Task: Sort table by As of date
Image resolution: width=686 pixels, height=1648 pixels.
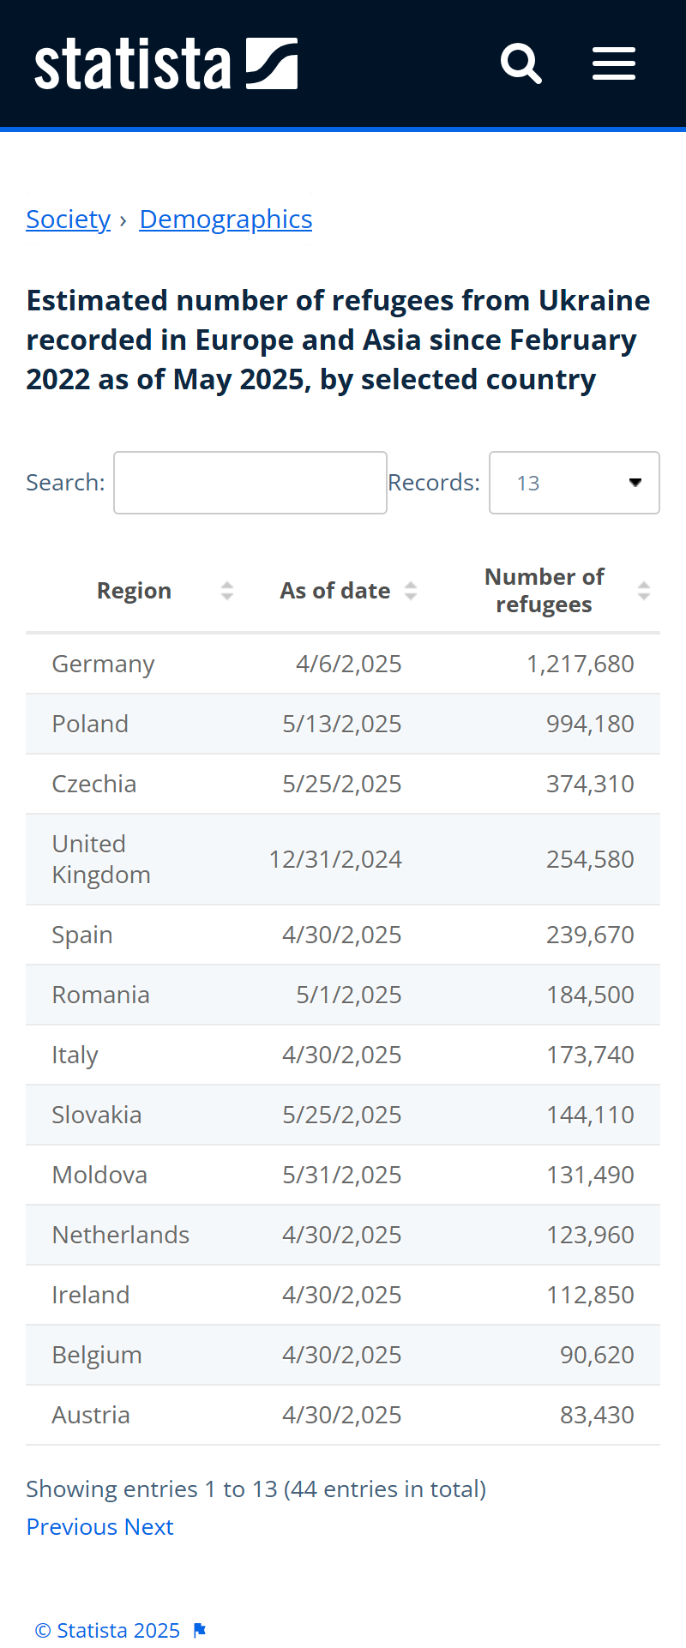Action: (x=411, y=591)
